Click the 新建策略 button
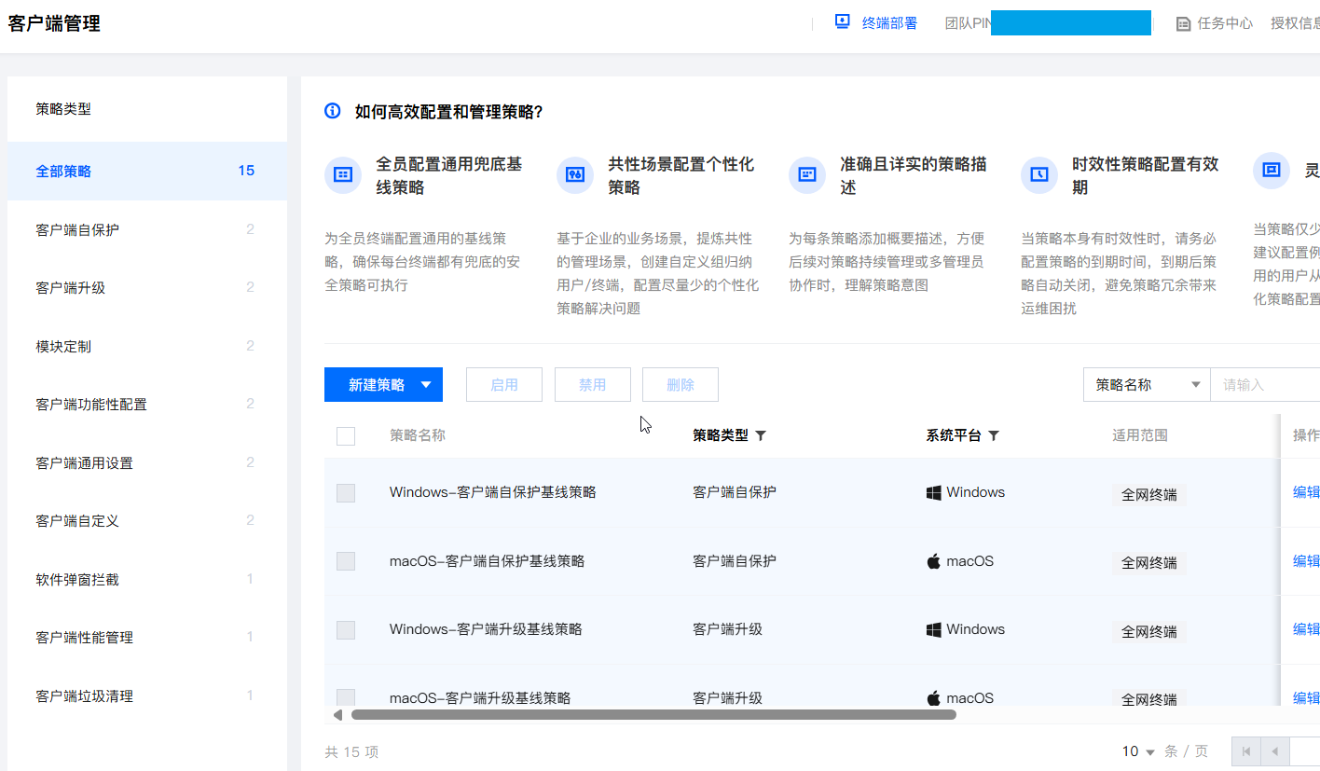 (383, 385)
